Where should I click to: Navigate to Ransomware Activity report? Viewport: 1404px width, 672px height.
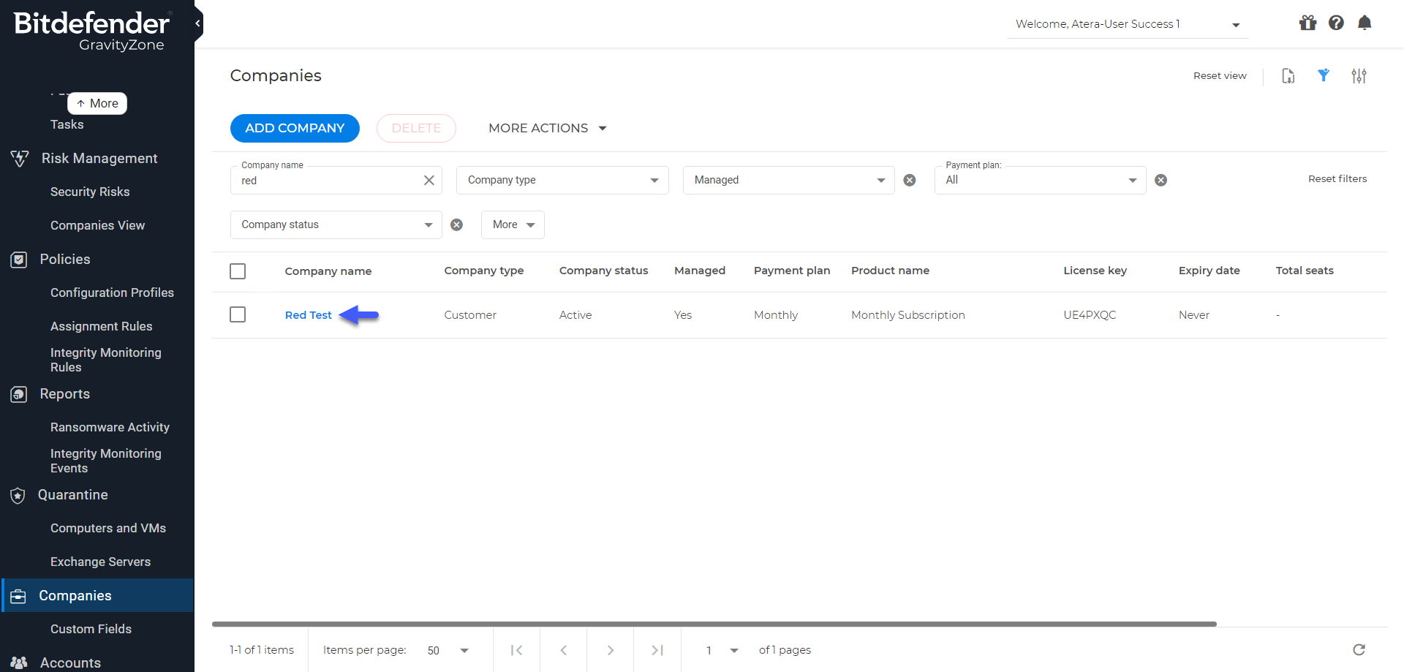click(x=110, y=427)
